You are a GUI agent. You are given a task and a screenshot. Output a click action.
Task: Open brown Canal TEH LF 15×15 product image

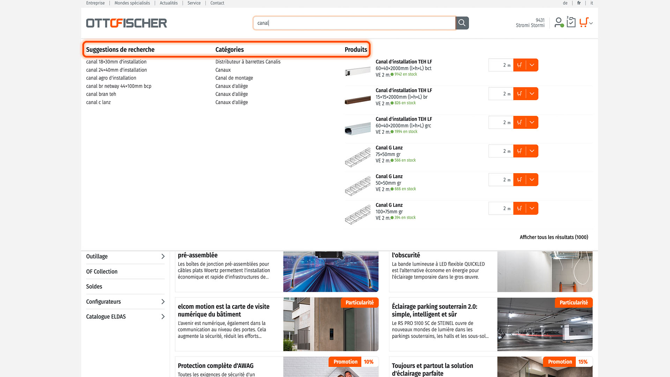tap(358, 100)
